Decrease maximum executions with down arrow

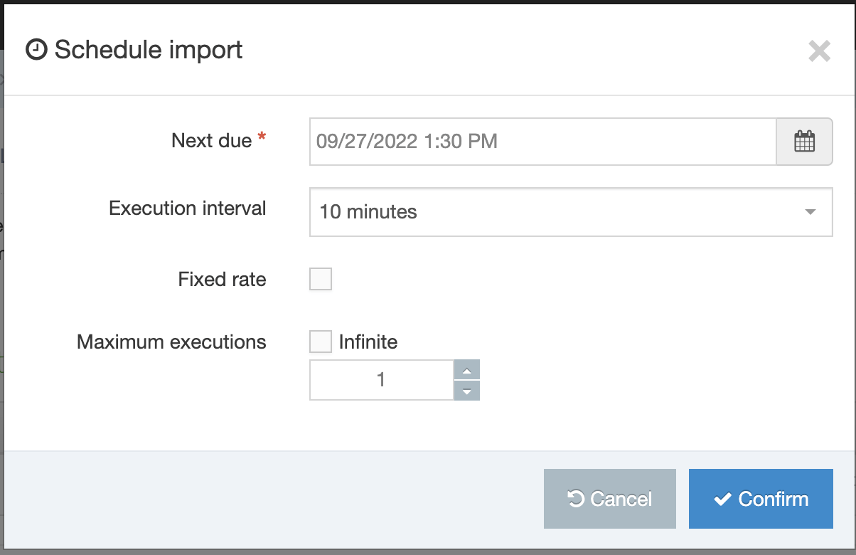pyautogui.click(x=466, y=391)
